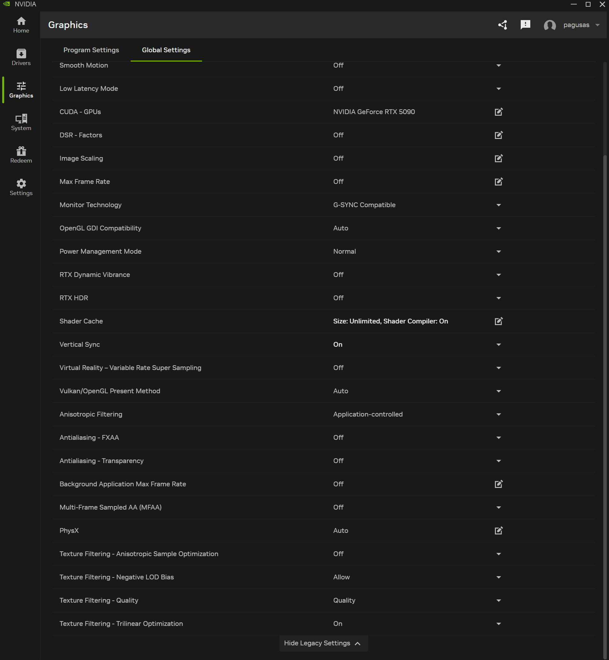Edit Background Application Max Frame Rate
The height and width of the screenshot is (660, 609).
coord(499,484)
